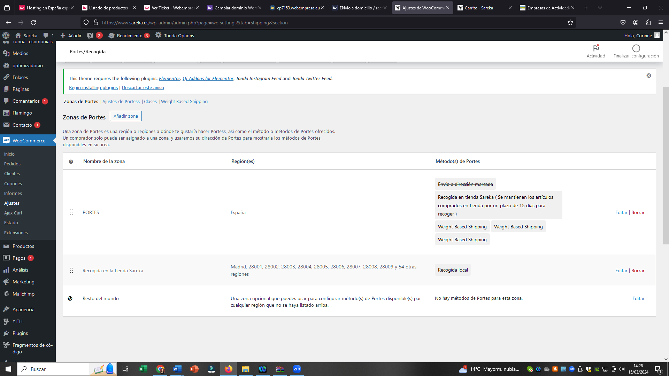Open Enlaces in sidebar

coord(20,77)
